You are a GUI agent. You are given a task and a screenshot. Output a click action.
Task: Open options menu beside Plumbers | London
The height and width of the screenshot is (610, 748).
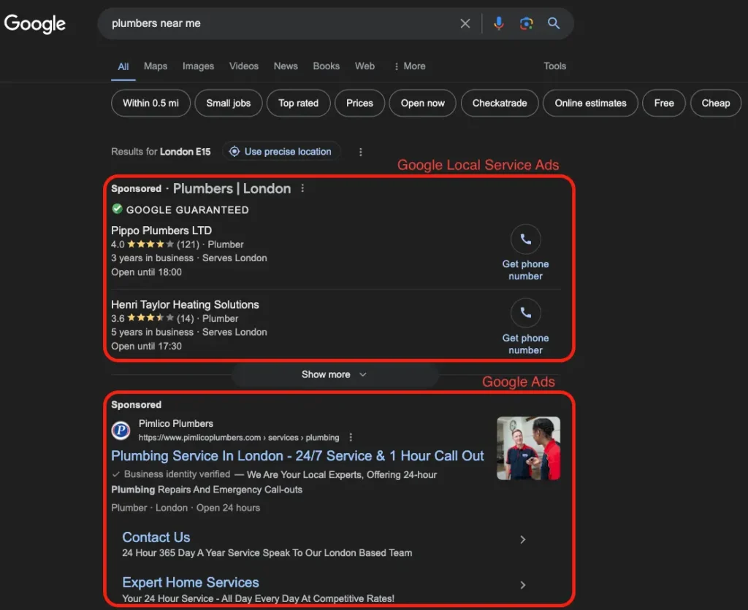tap(302, 188)
